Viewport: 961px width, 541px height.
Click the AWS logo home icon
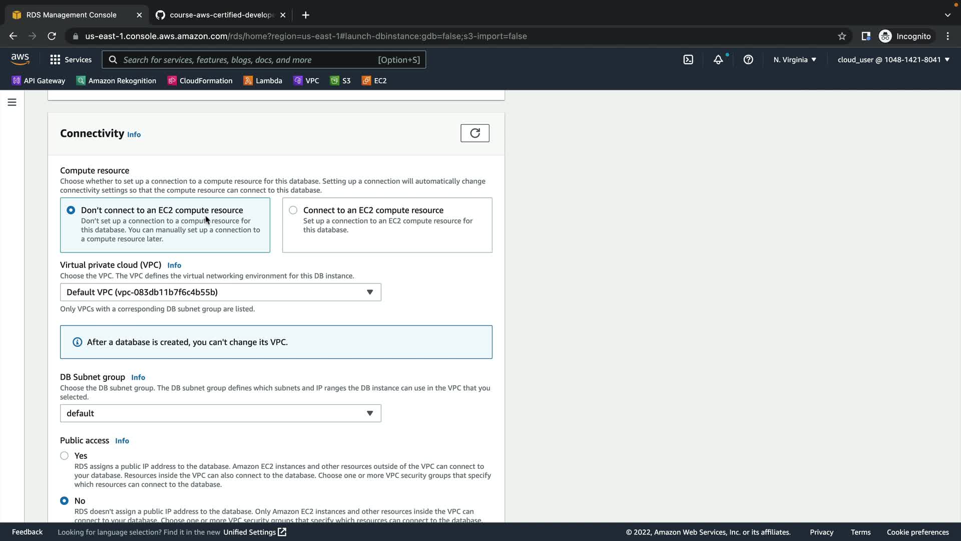[20, 59]
